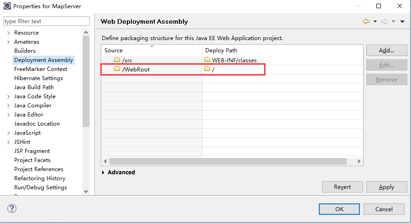The height and width of the screenshot is (223, 411).
Task: Click the Properties window title icon
Action: click(x=7, y=6)
